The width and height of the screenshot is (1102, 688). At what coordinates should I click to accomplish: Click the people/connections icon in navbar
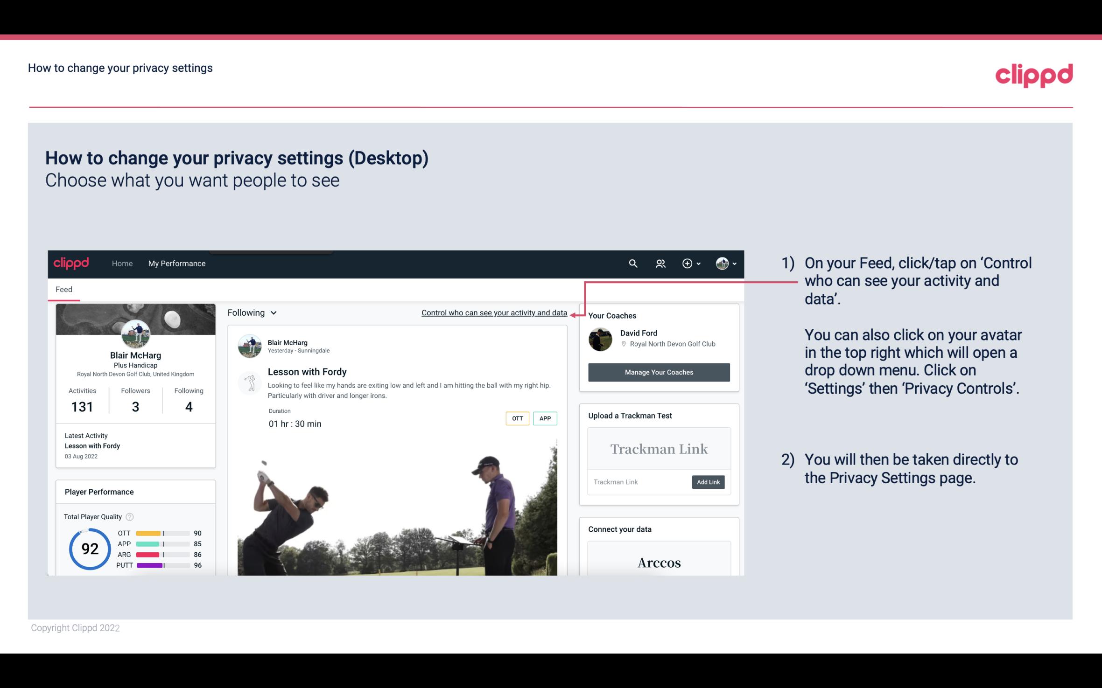pyautogui.click(x=660, y=262)
